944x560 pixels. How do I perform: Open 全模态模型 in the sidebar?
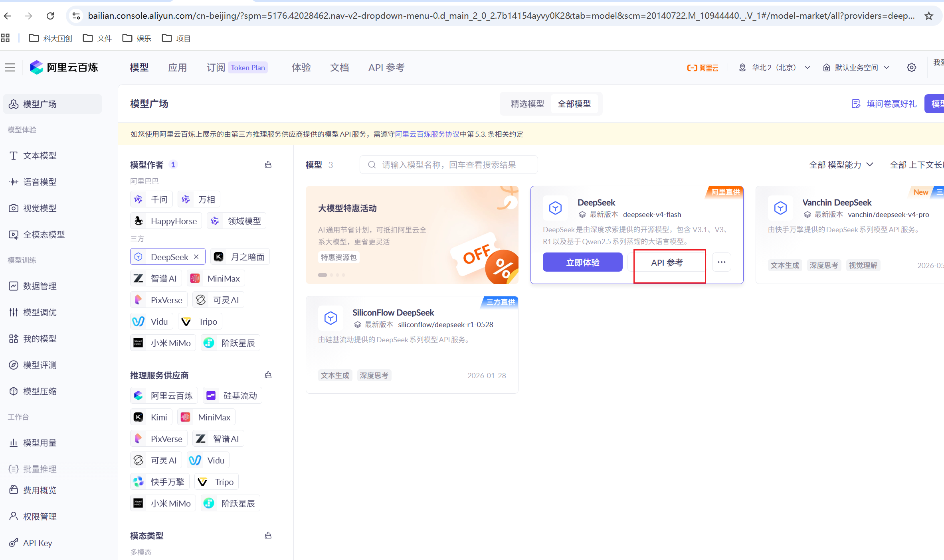[52, 235]
